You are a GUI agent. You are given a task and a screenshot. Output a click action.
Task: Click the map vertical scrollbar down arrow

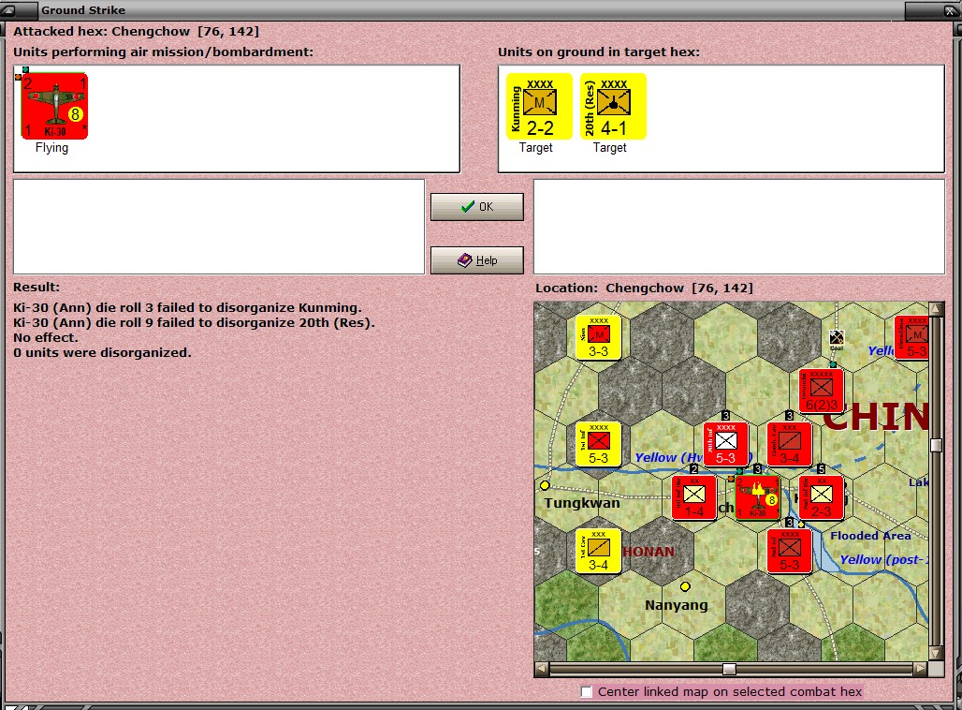(x=936, y=653)
